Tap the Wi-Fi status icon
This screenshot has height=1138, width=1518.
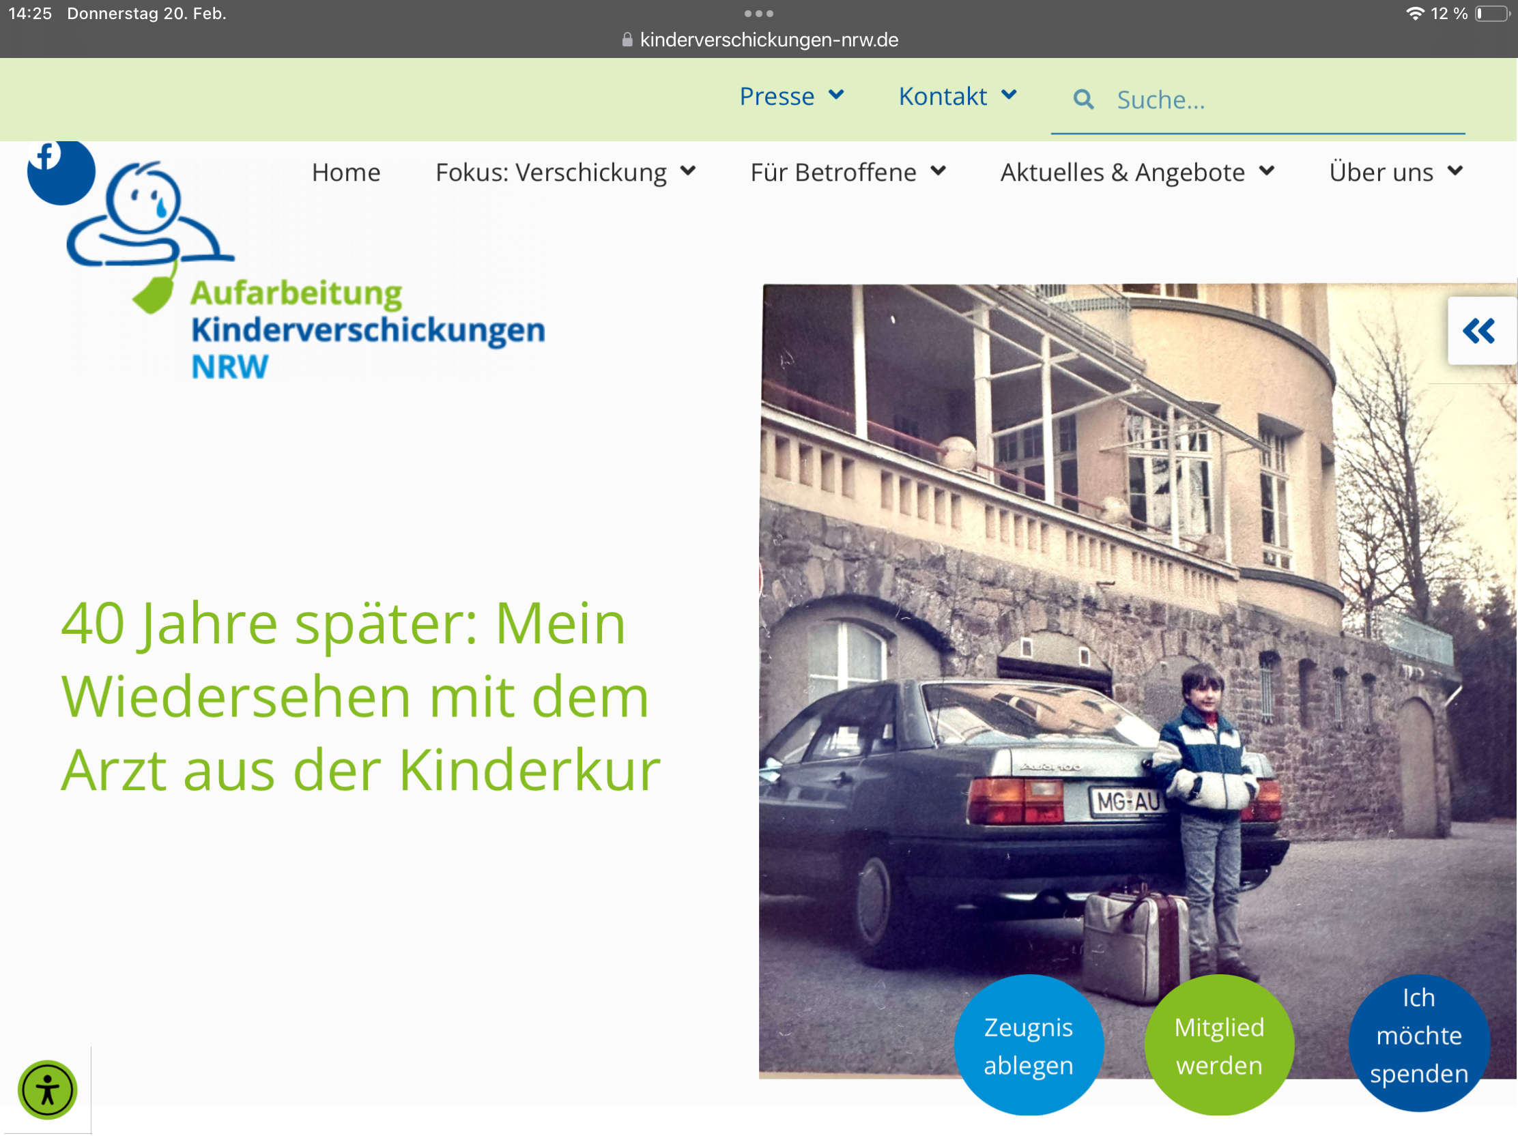pos(1414,14)
